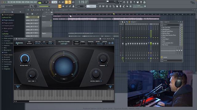The height and width of the screenshot is (110, 197).
Task: Click the plugin picker plug icon
Action: pyautogui.click(x=120, y=6)
